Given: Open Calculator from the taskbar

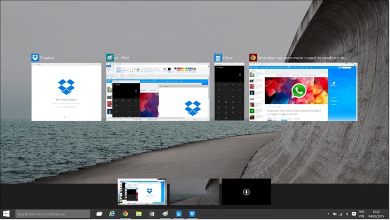Looking at the screenshot, I should (x=179, y=214).
